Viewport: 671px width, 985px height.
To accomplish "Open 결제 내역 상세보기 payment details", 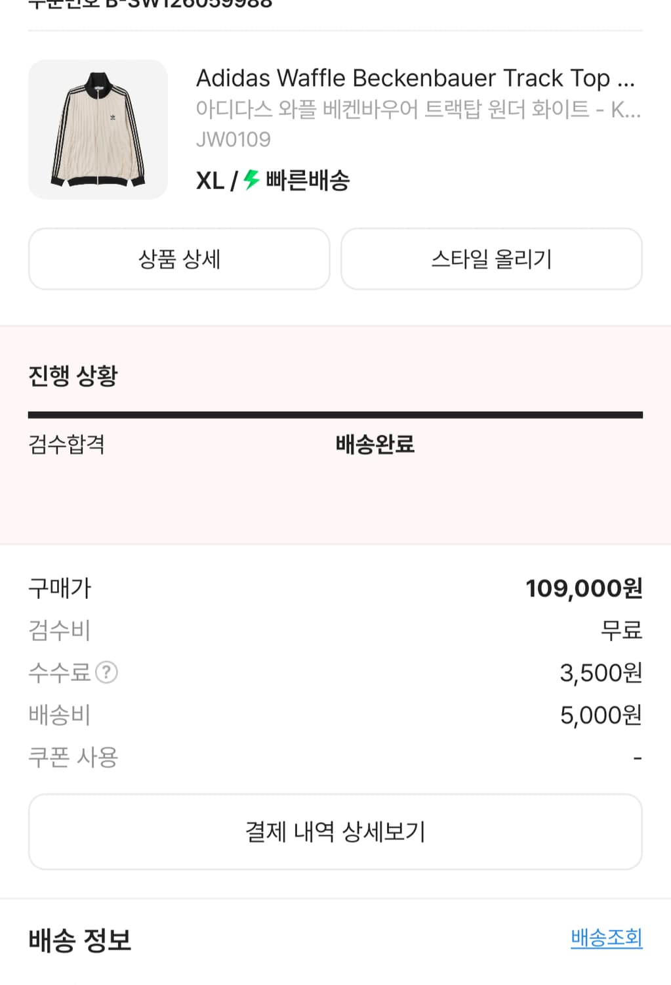I will [x=335, y=832].
